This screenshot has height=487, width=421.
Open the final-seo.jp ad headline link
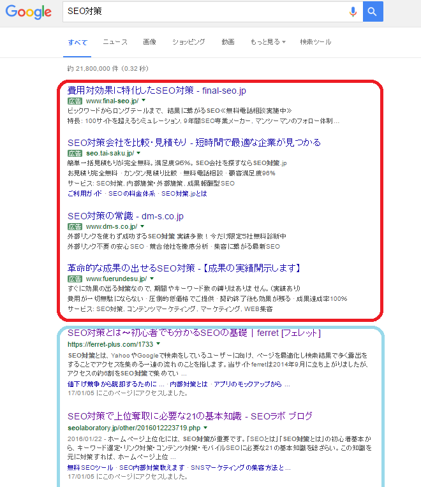pyautogui.click(x=156, y=91)
